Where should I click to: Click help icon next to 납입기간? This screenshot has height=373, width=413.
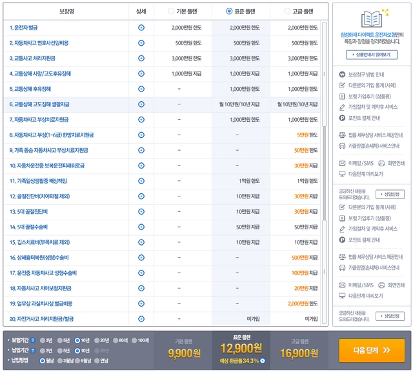[x=33, y=350]
